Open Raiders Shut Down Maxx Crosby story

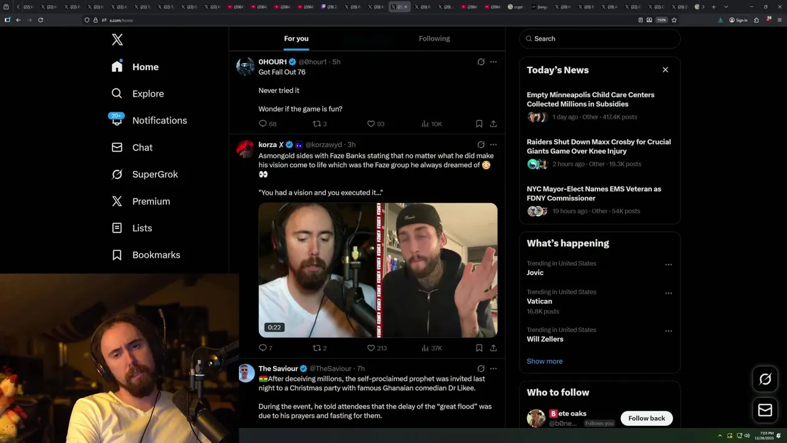tap(599, 153)
